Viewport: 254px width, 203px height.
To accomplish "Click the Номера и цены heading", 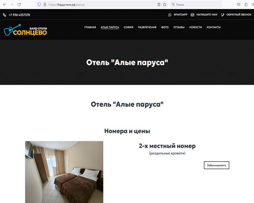I will pos(127,131).
